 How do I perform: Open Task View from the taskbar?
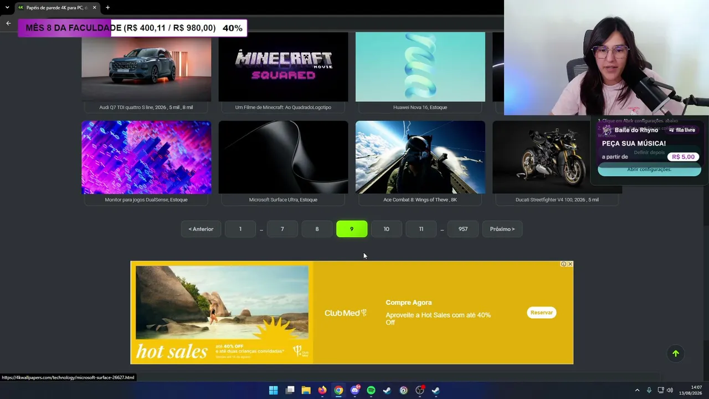(290, 390)
